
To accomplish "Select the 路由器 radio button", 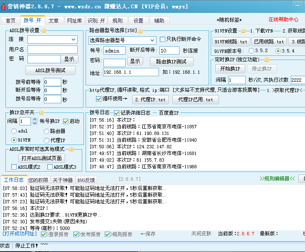I will 46,132.
